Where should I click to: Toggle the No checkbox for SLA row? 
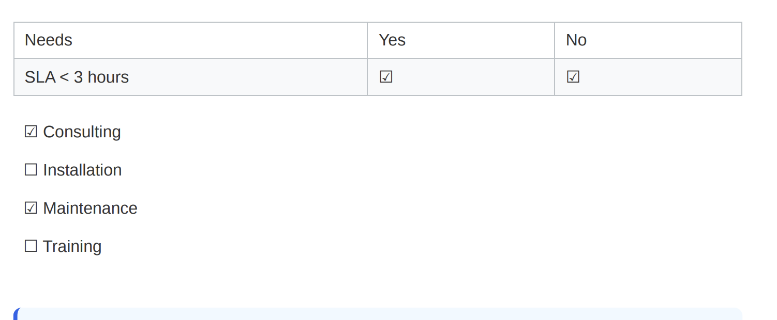click(573, 77)
